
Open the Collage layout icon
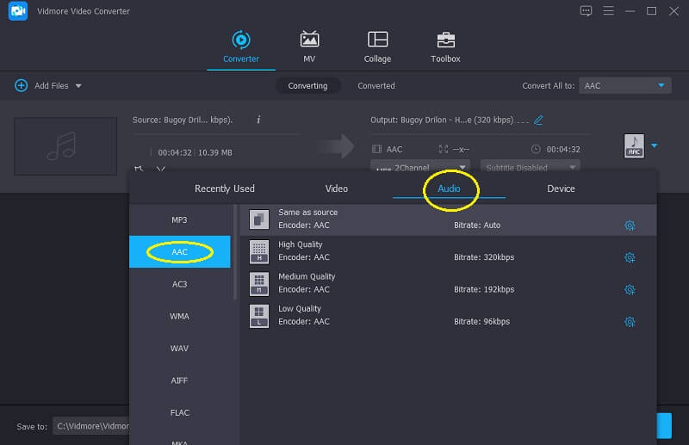tap(377, 40)
